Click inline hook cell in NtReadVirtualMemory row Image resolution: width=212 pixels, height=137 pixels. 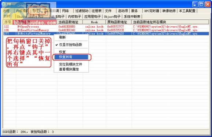click(94, 30)
